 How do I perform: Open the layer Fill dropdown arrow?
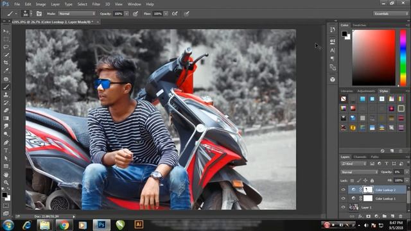click(407, 180)
